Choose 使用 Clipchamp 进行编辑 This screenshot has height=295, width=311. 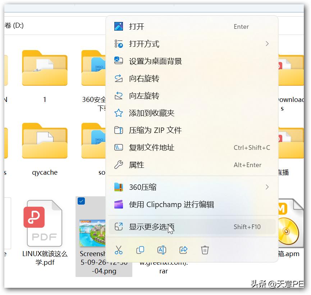click(192, 205)
